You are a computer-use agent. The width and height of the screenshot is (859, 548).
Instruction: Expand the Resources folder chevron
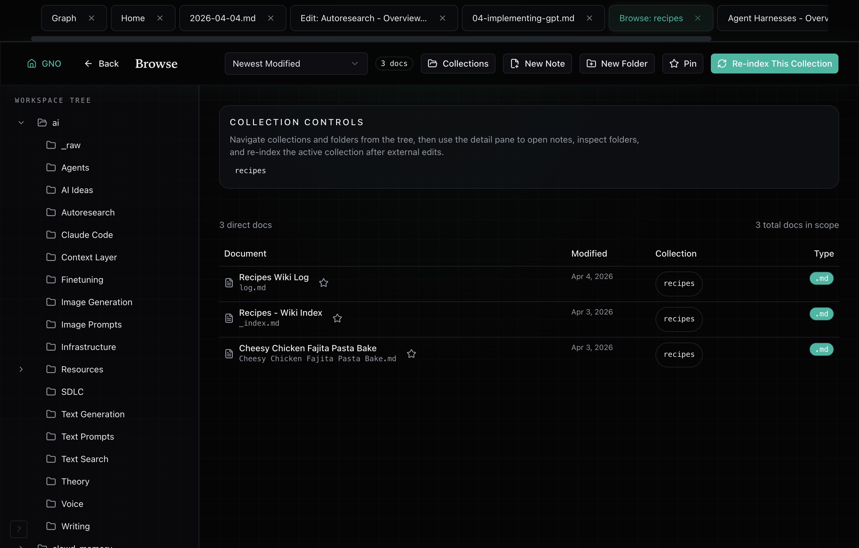click(21, 369)
